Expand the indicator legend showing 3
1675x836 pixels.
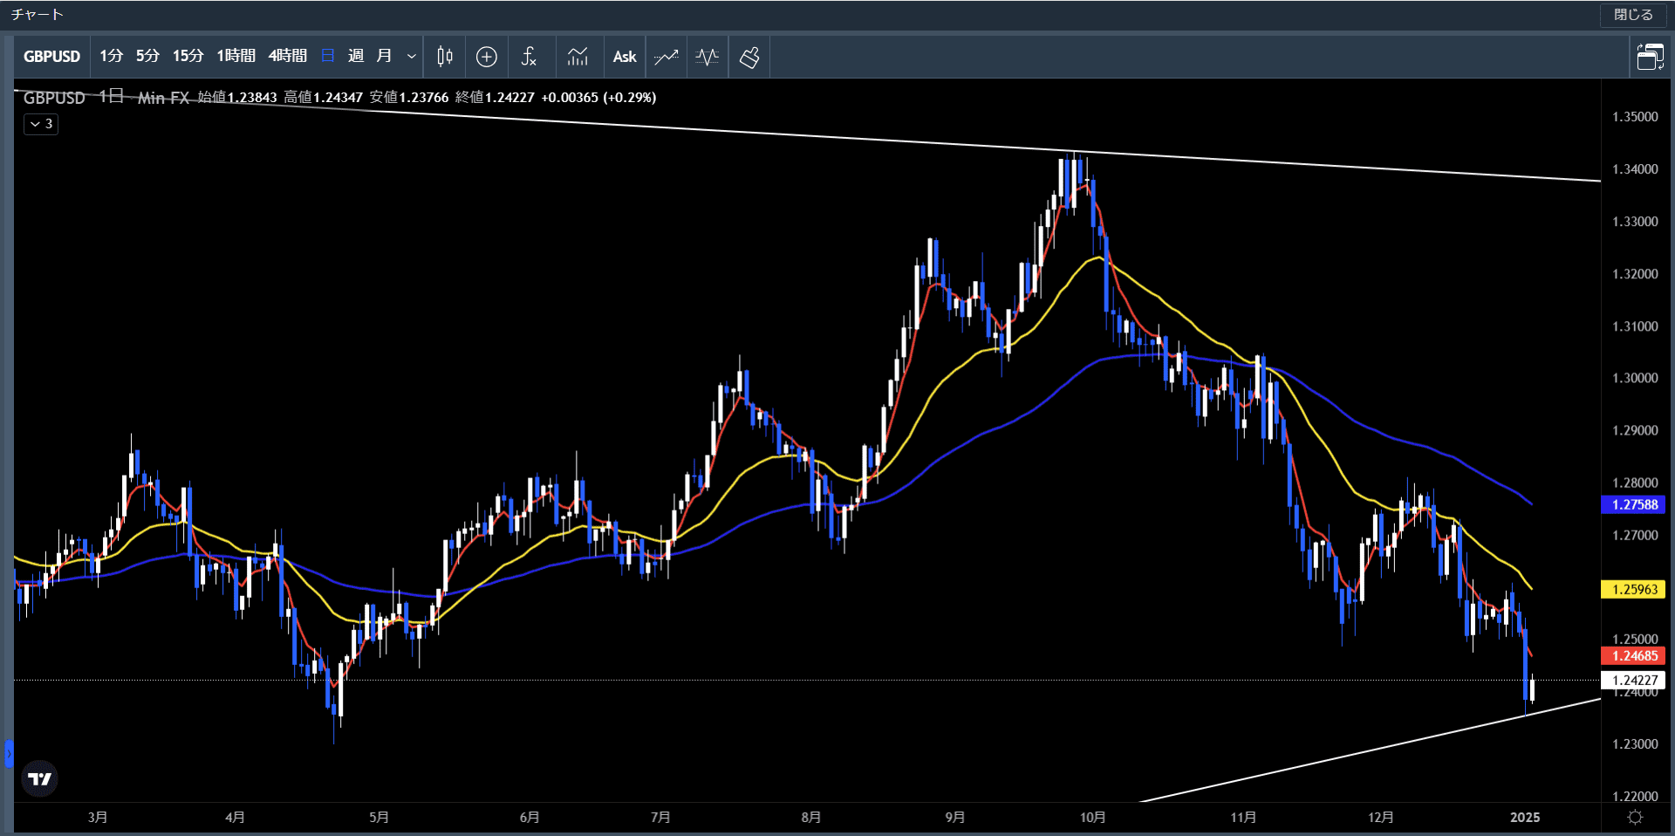coord(41,124)
